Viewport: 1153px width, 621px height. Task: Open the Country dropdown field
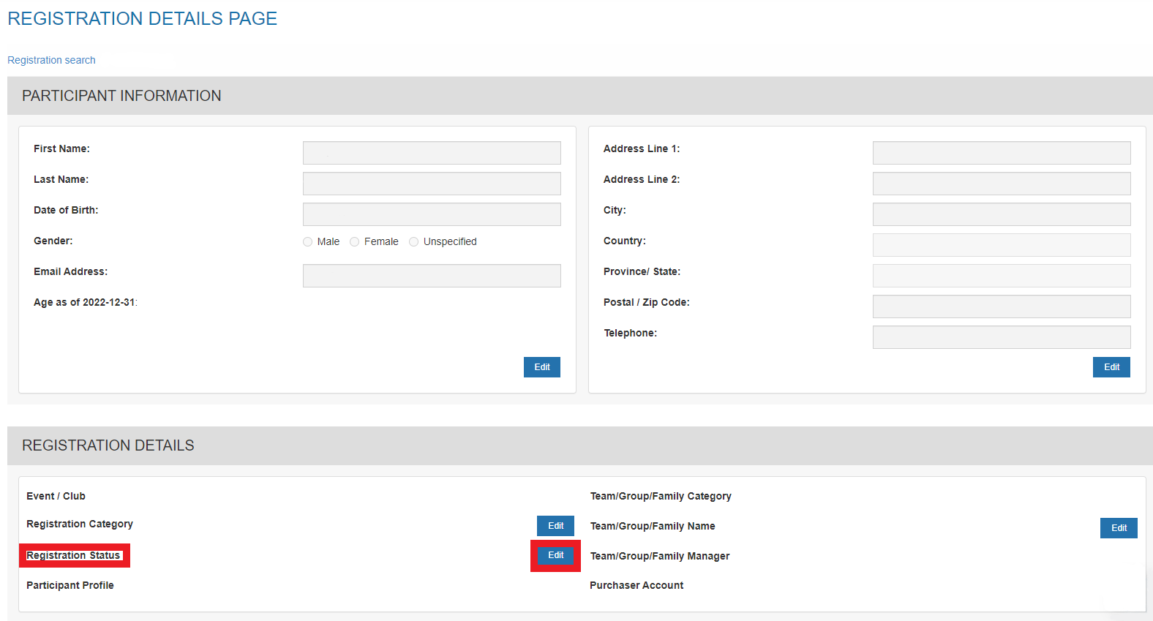click(1002, 245)
